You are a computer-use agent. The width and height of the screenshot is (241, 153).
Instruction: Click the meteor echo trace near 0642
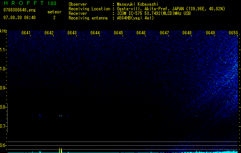click(61, 116)
